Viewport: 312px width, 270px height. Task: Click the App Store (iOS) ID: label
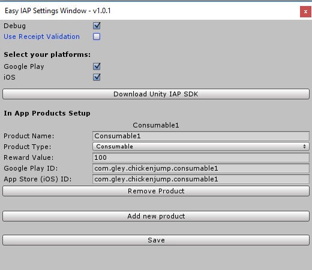[x=37, y=179]
